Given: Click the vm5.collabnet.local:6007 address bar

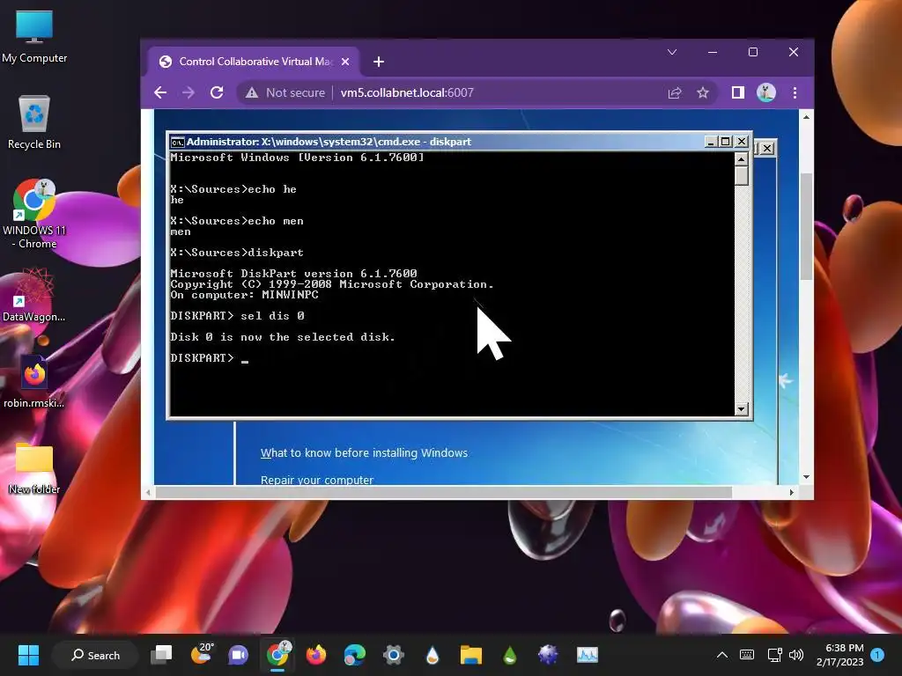Looking at the screenshot, I should (407, 92).
